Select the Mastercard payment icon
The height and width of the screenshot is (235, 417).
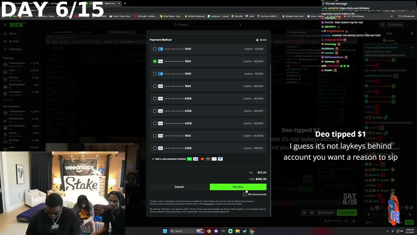coord(202,159)
